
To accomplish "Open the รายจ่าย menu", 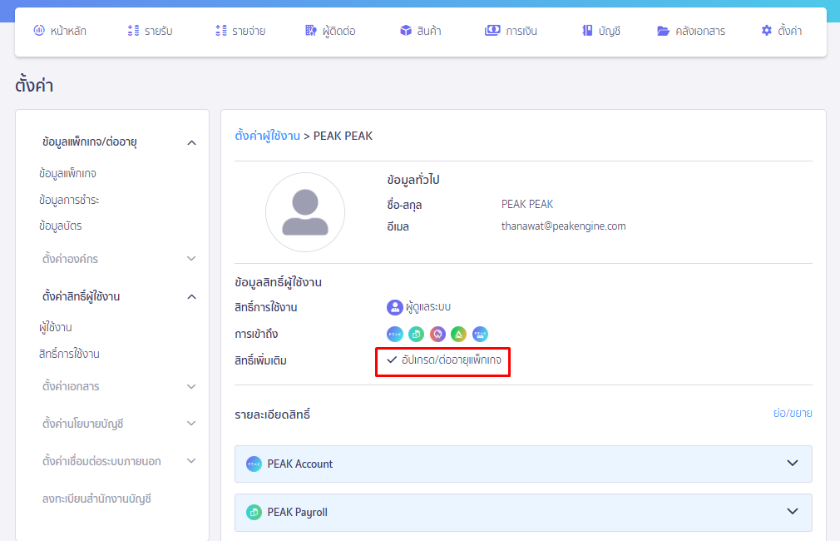I will tap(249, 31).
